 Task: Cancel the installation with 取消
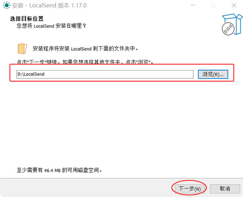click(x=225, y=189)
